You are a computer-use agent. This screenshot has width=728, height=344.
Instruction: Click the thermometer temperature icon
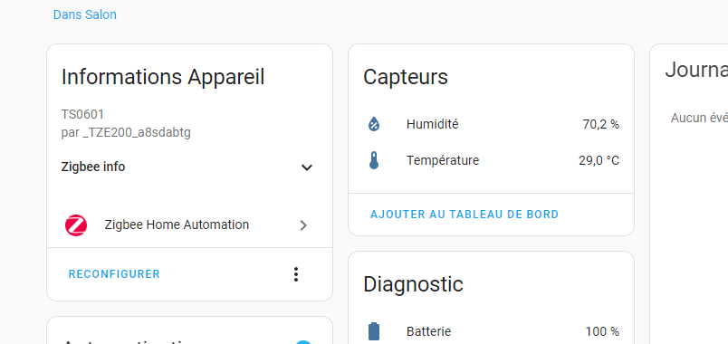[374, 160]
